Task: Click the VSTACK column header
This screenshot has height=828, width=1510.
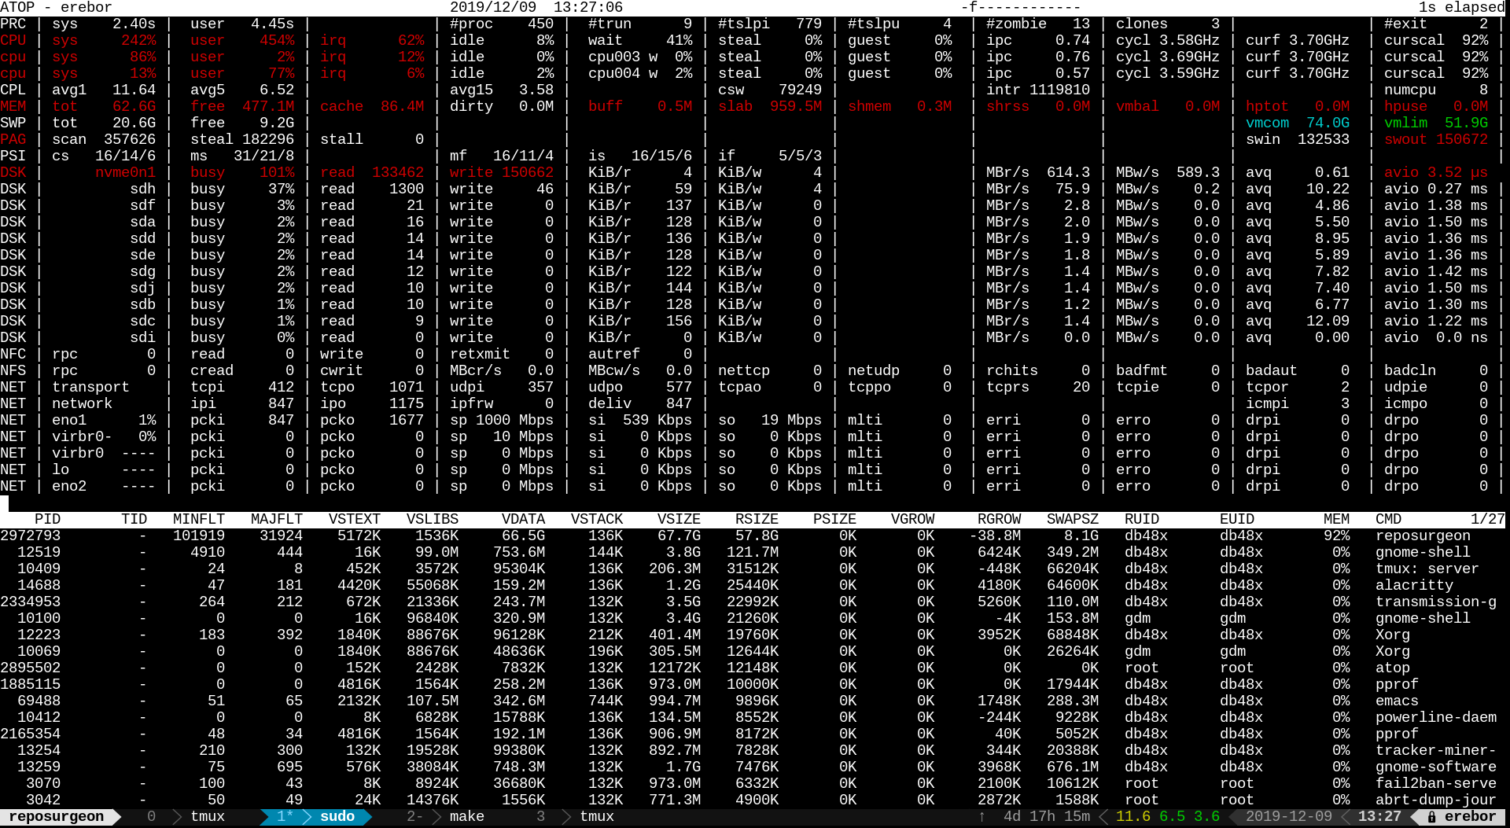Action: [597, 520]
